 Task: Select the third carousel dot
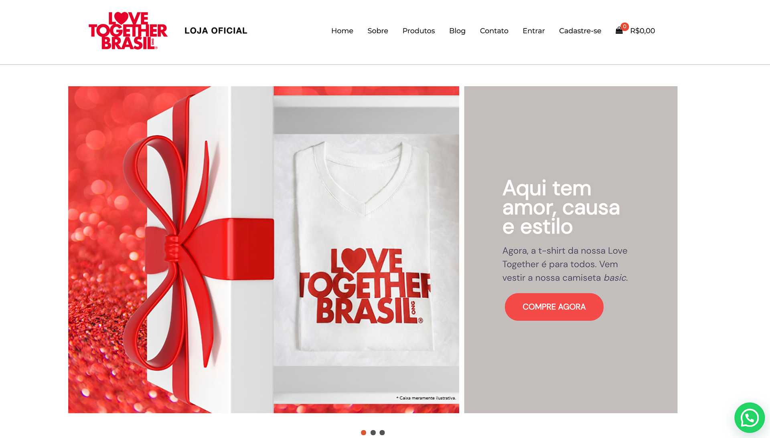(382, 432)
